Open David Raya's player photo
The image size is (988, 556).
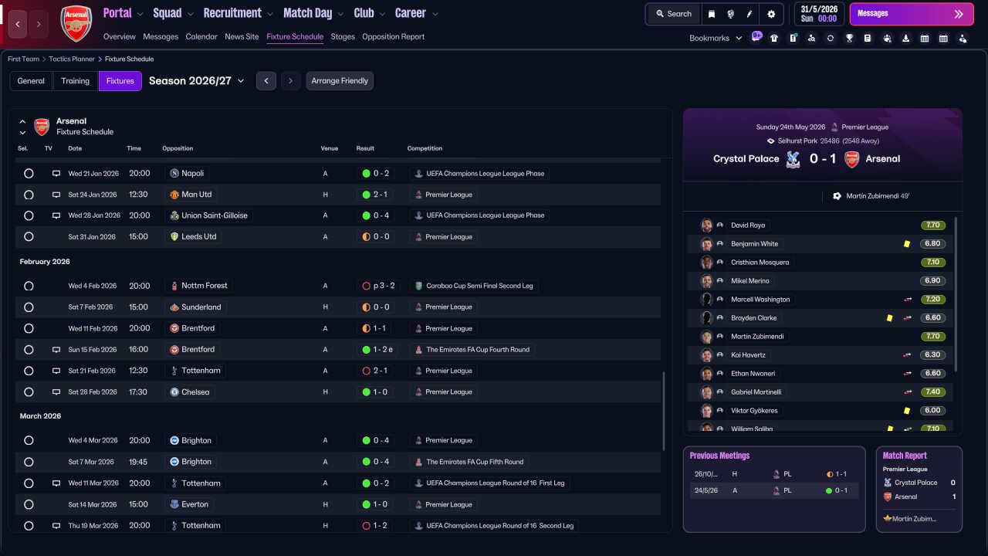pos(706,225)
